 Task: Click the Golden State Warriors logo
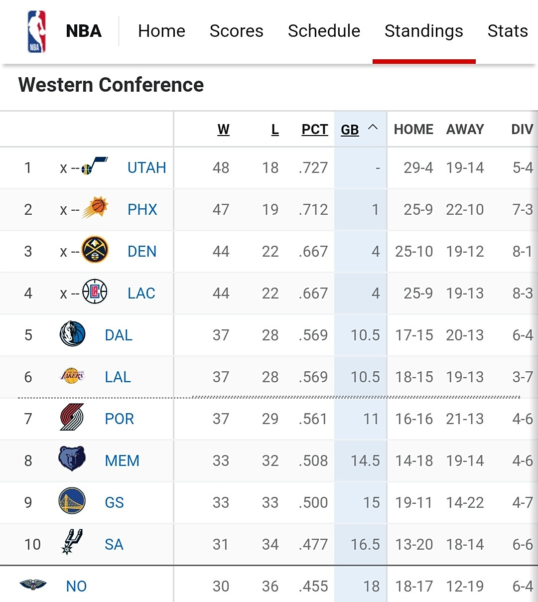click(x=72, y=501)
